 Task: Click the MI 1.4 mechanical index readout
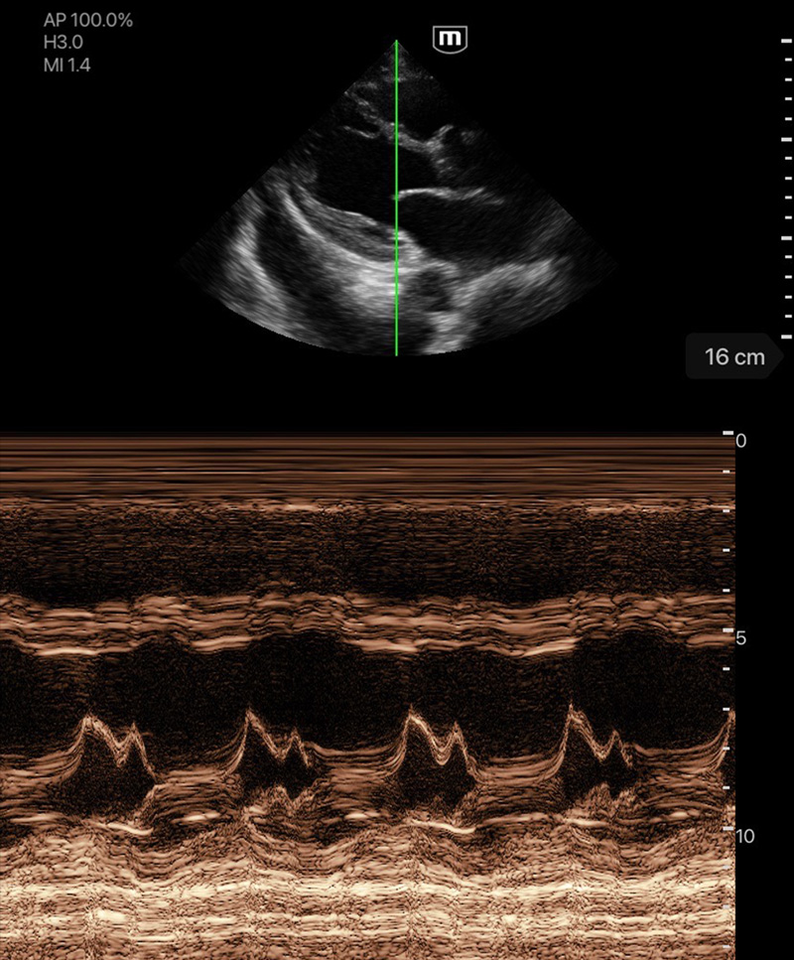coord(68,66)
